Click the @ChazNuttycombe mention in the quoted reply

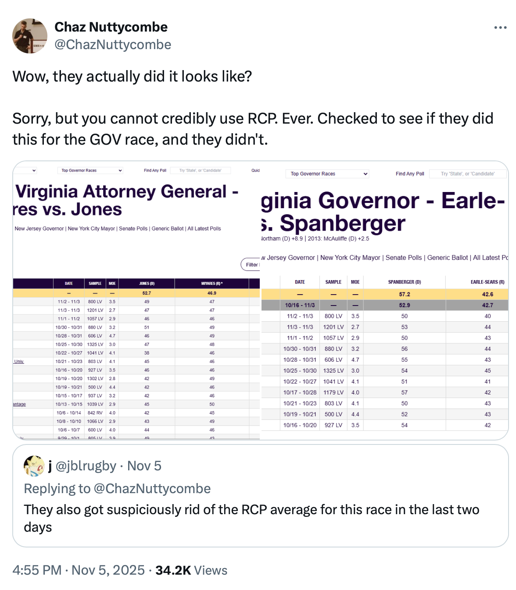pos(152,488)
